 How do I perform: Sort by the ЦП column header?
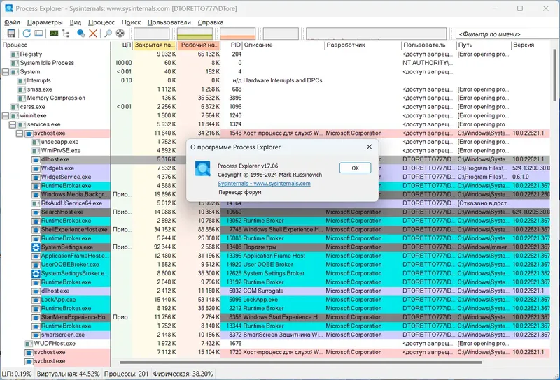click(x=122, y=45)
